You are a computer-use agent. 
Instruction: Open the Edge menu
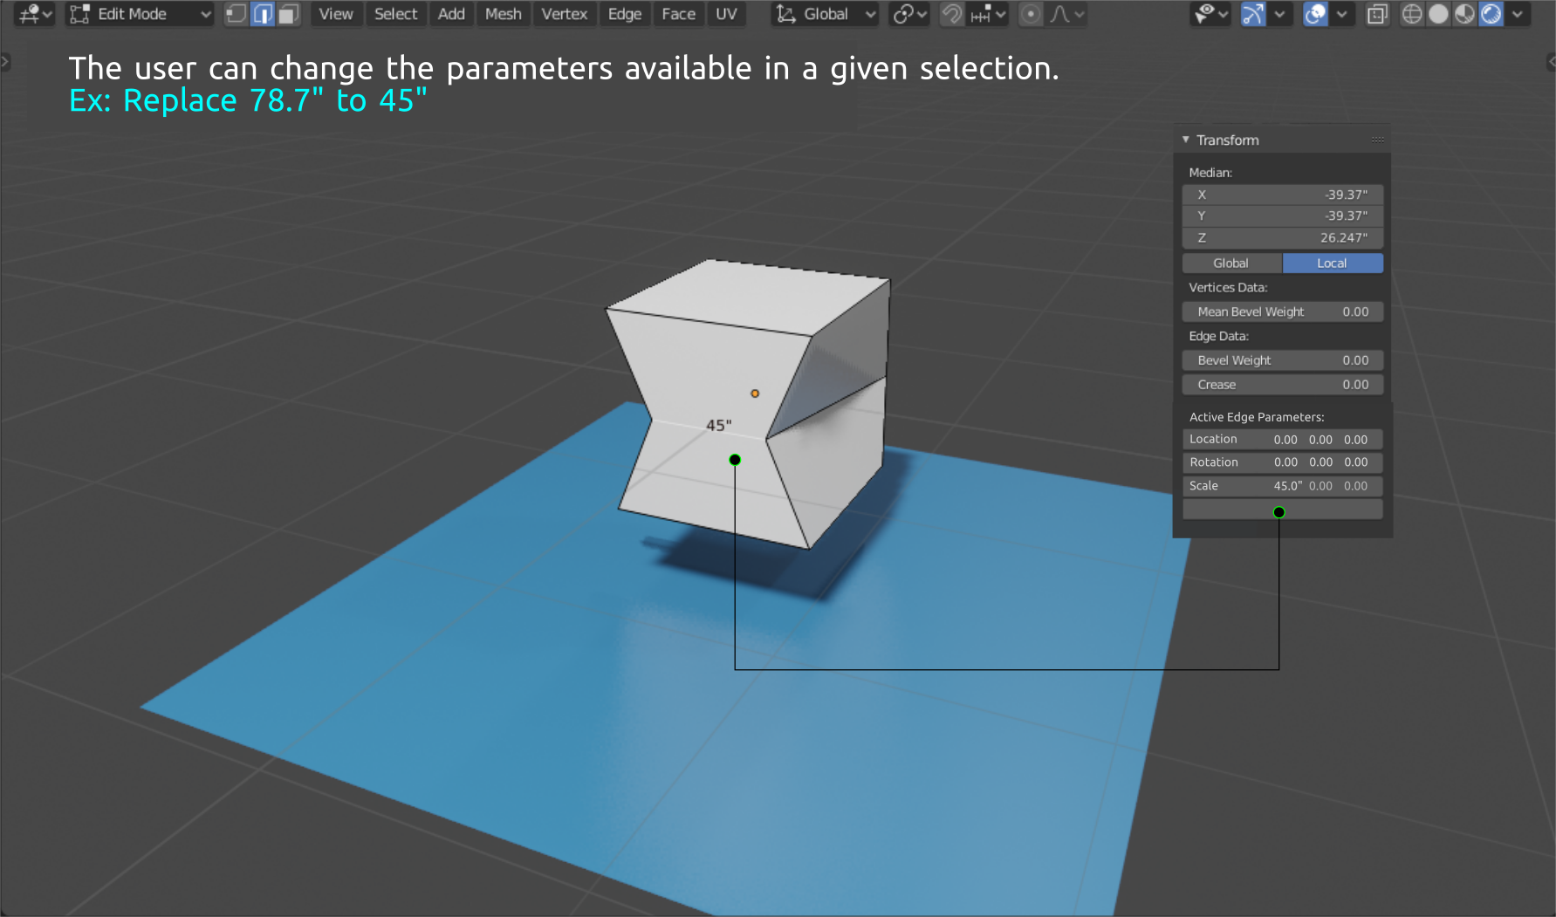(x=625, y=14)
